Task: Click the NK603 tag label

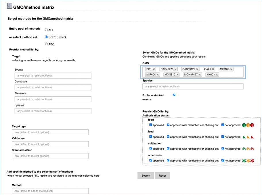Action: tap(211, 75)
